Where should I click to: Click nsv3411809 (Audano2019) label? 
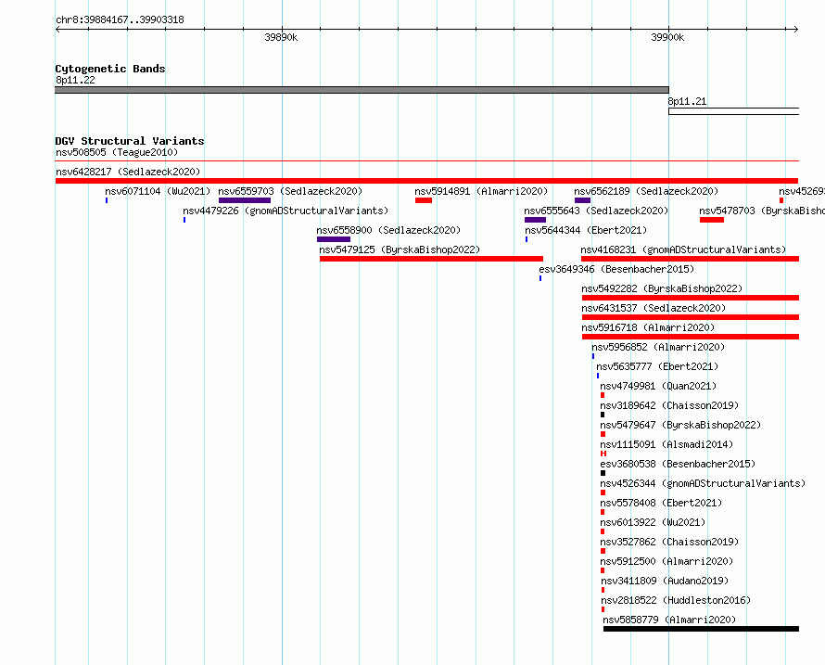(665, 581)
